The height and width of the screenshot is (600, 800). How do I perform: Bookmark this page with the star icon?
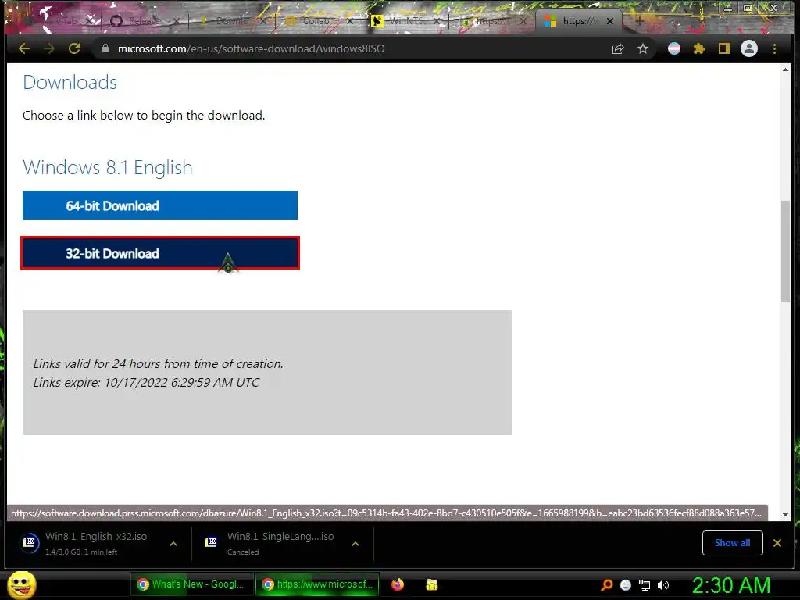[x=643, y=49]
